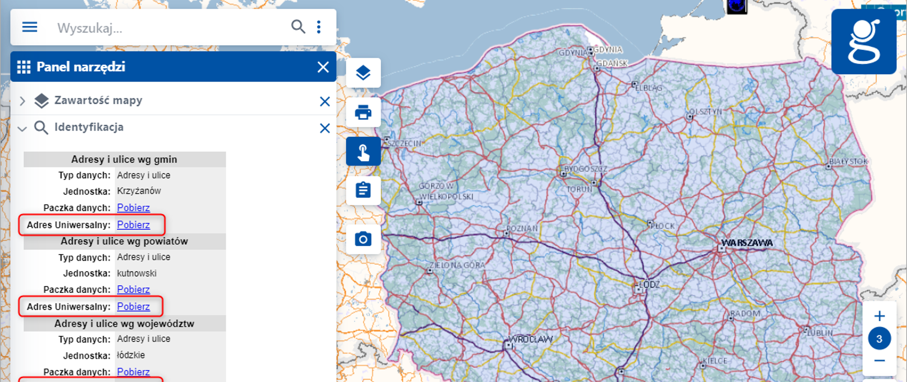This screenshot has height=382, width=907.
Task: Close the Panel narzędzi panel
Action: coord(323,67)
